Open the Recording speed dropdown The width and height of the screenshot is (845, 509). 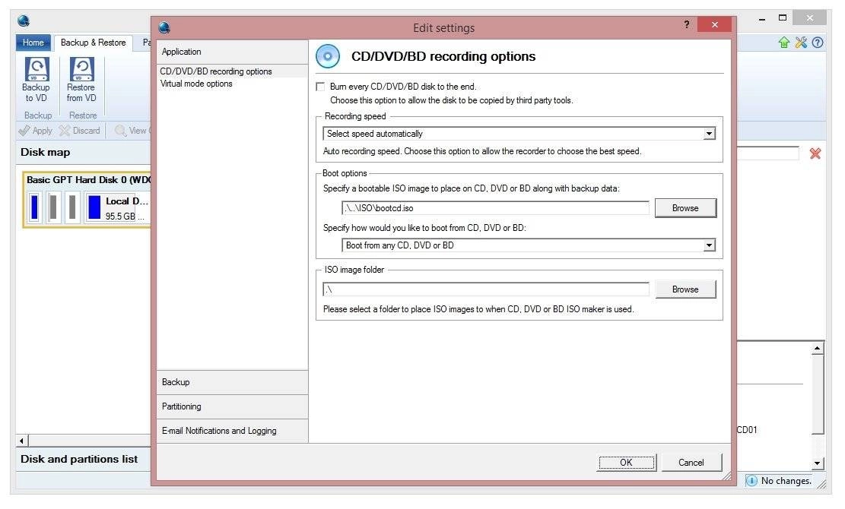click(709, 134)
